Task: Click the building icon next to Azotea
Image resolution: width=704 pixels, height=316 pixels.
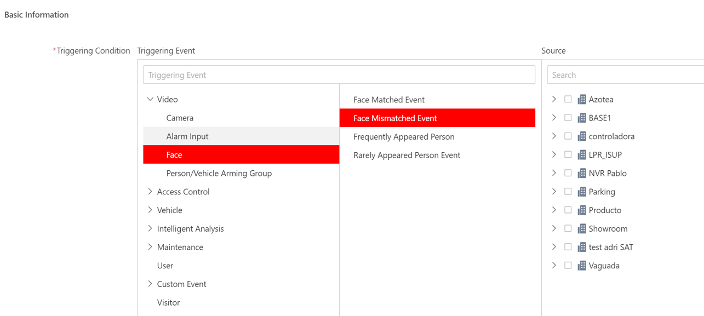Action: click(581, 100)
